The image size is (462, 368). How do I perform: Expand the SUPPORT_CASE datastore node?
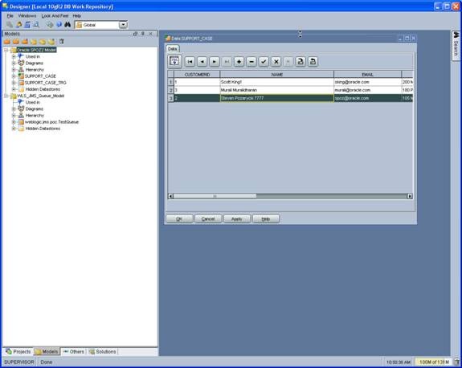14,76
